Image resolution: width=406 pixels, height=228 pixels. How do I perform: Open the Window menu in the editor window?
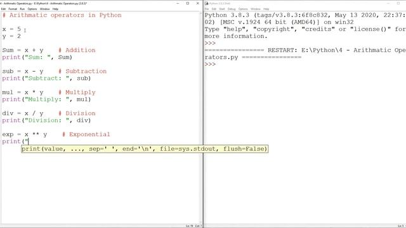[45, 9]
